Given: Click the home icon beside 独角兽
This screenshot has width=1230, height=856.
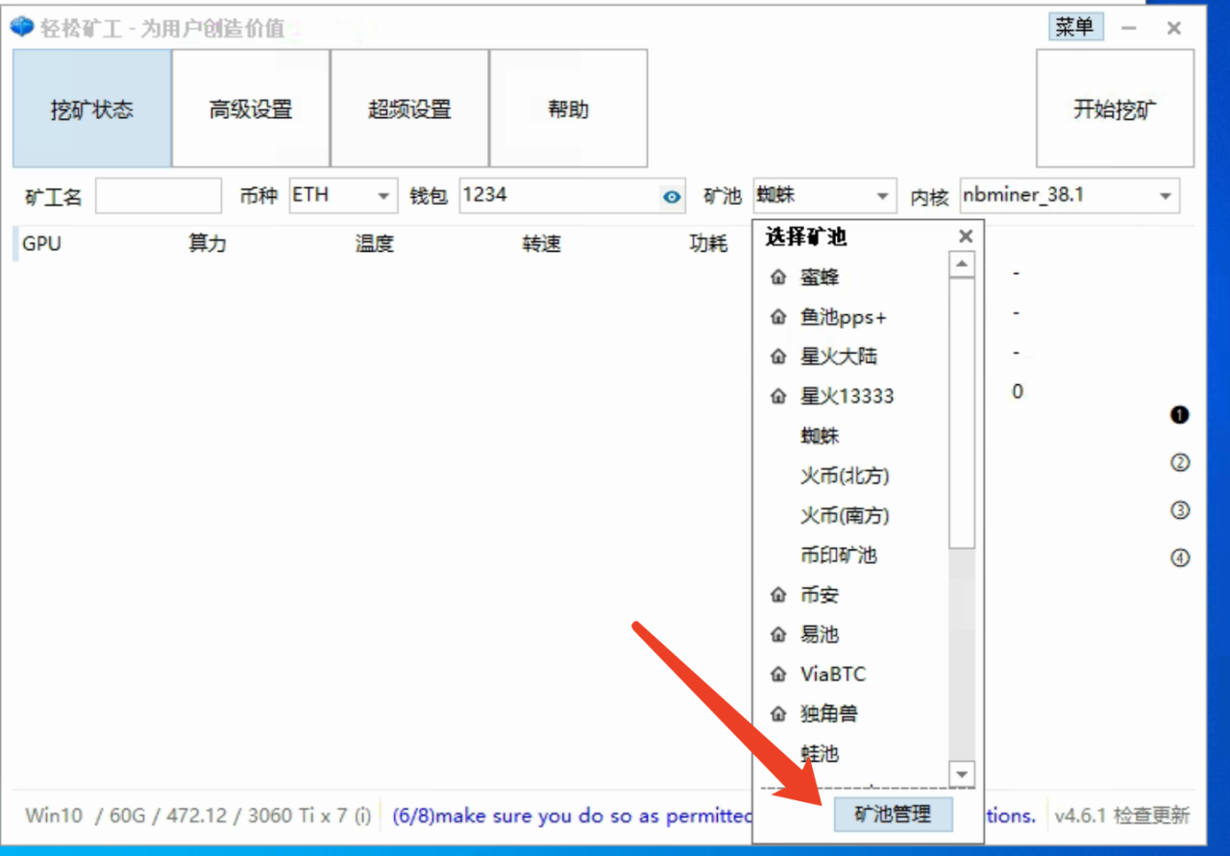Looking at the screenshot, I should tap(778, 714).
